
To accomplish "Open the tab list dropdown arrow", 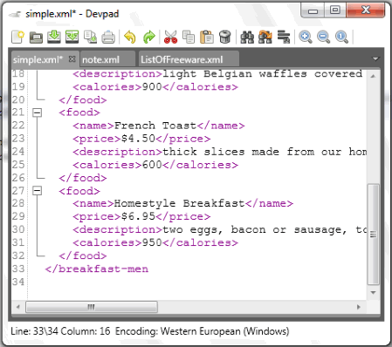I will click(x=375, y=59).
